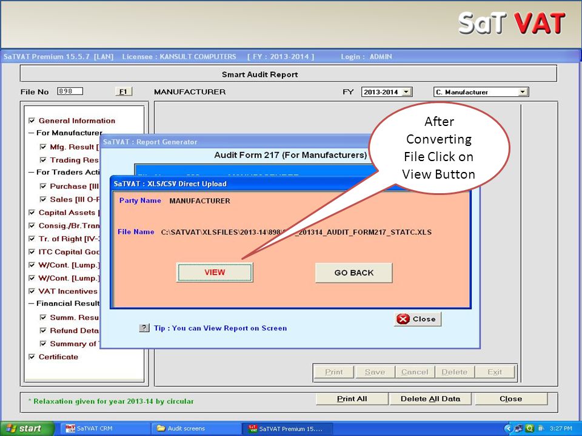The width and height of the screenshot is (582, 436).
Task: Click the Relaxation given for year 2013-14 note
Action: (111, 401)
